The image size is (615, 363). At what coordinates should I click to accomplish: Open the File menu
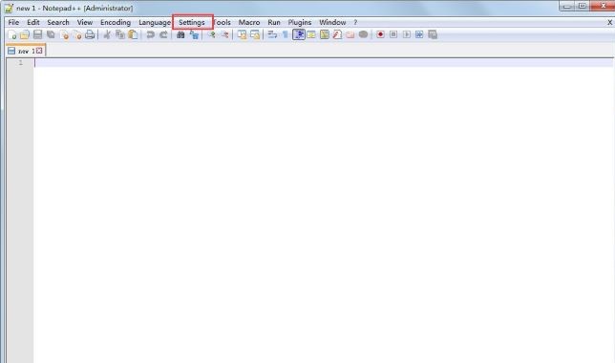click(x=13, y=22)
